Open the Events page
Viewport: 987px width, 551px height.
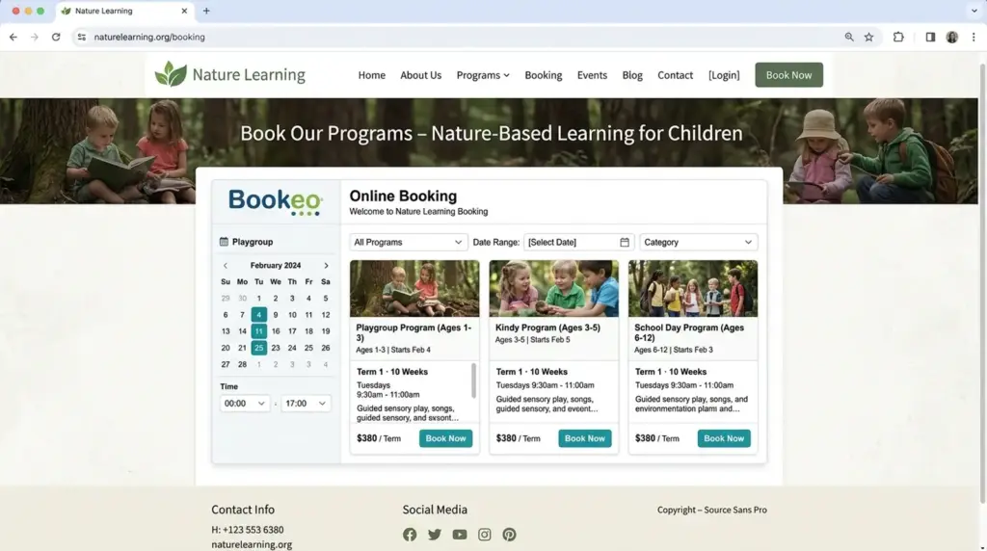click(x=592, y=75)
